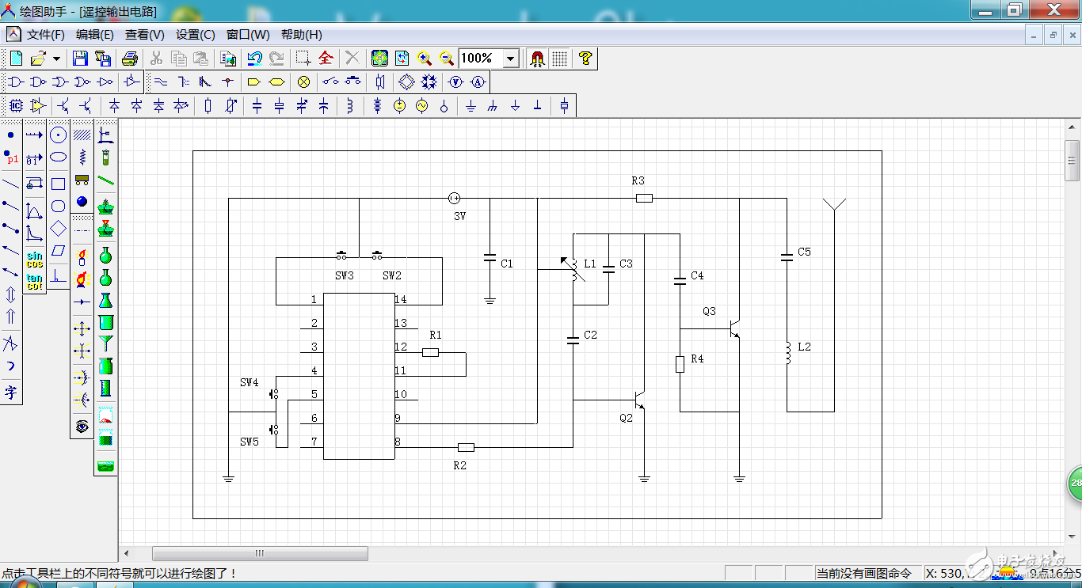Insert the lamp symbol (circle with cross)

click(303, 82)
